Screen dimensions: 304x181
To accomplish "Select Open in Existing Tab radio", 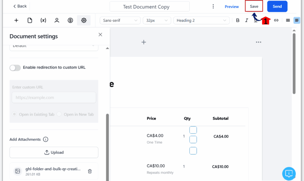I will tap(14, 114).
